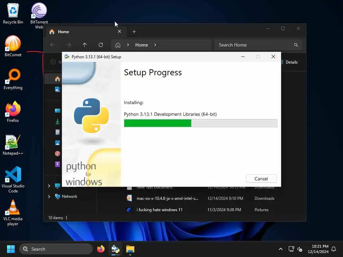Minimize the Python Setup window
This screenshot has width=343, height=257.
pyautogui.click(x=243, y=57)
